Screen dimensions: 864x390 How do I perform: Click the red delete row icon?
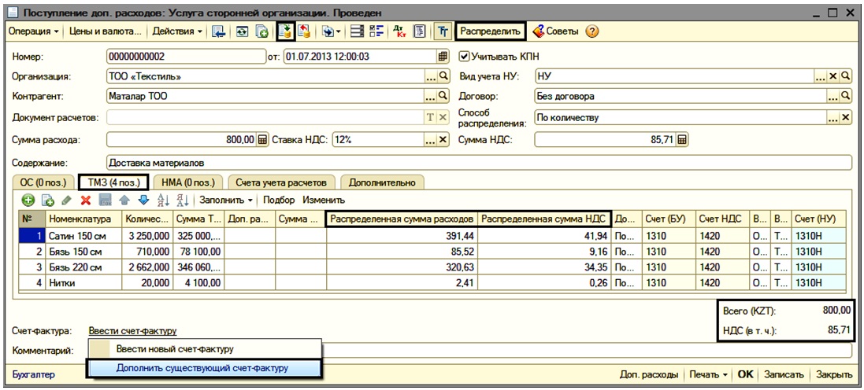coord(86,201)
